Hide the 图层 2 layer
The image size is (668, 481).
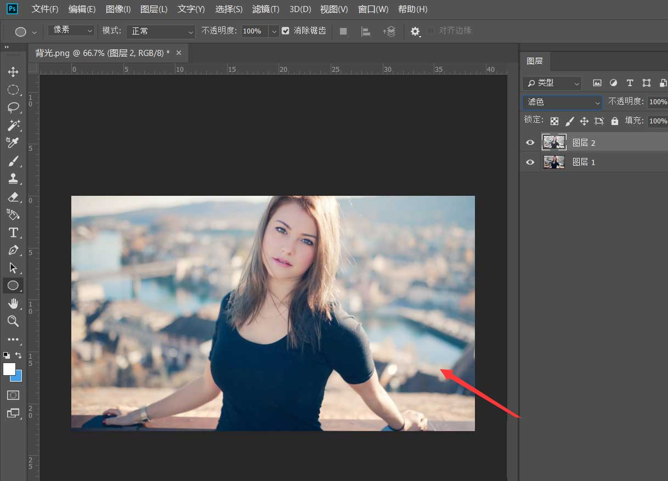[530, 142]
